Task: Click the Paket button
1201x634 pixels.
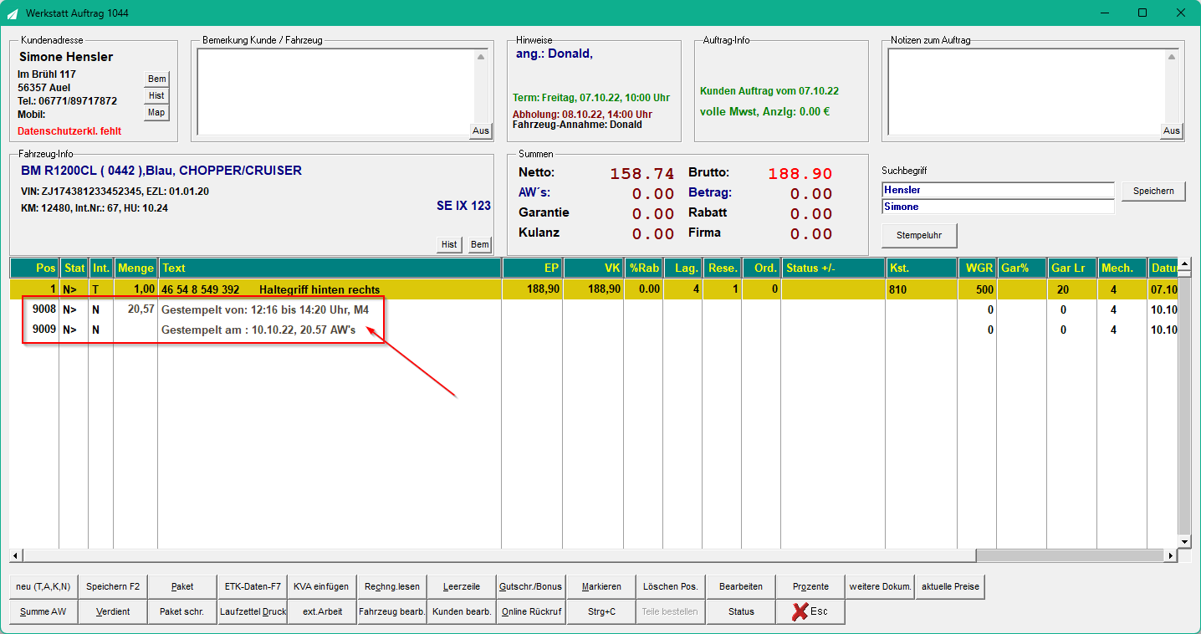Action: (x=182, y=586)
